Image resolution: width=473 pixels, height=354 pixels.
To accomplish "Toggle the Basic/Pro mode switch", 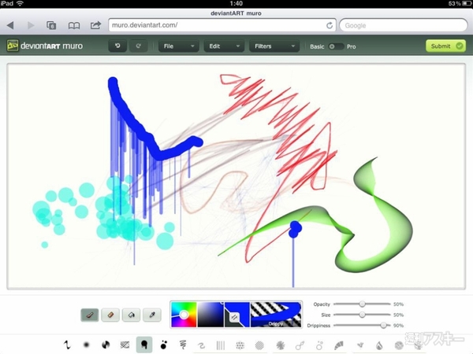I will point(335,46).
